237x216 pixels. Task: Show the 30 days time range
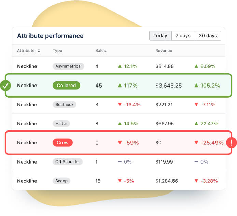coord(208,36)
